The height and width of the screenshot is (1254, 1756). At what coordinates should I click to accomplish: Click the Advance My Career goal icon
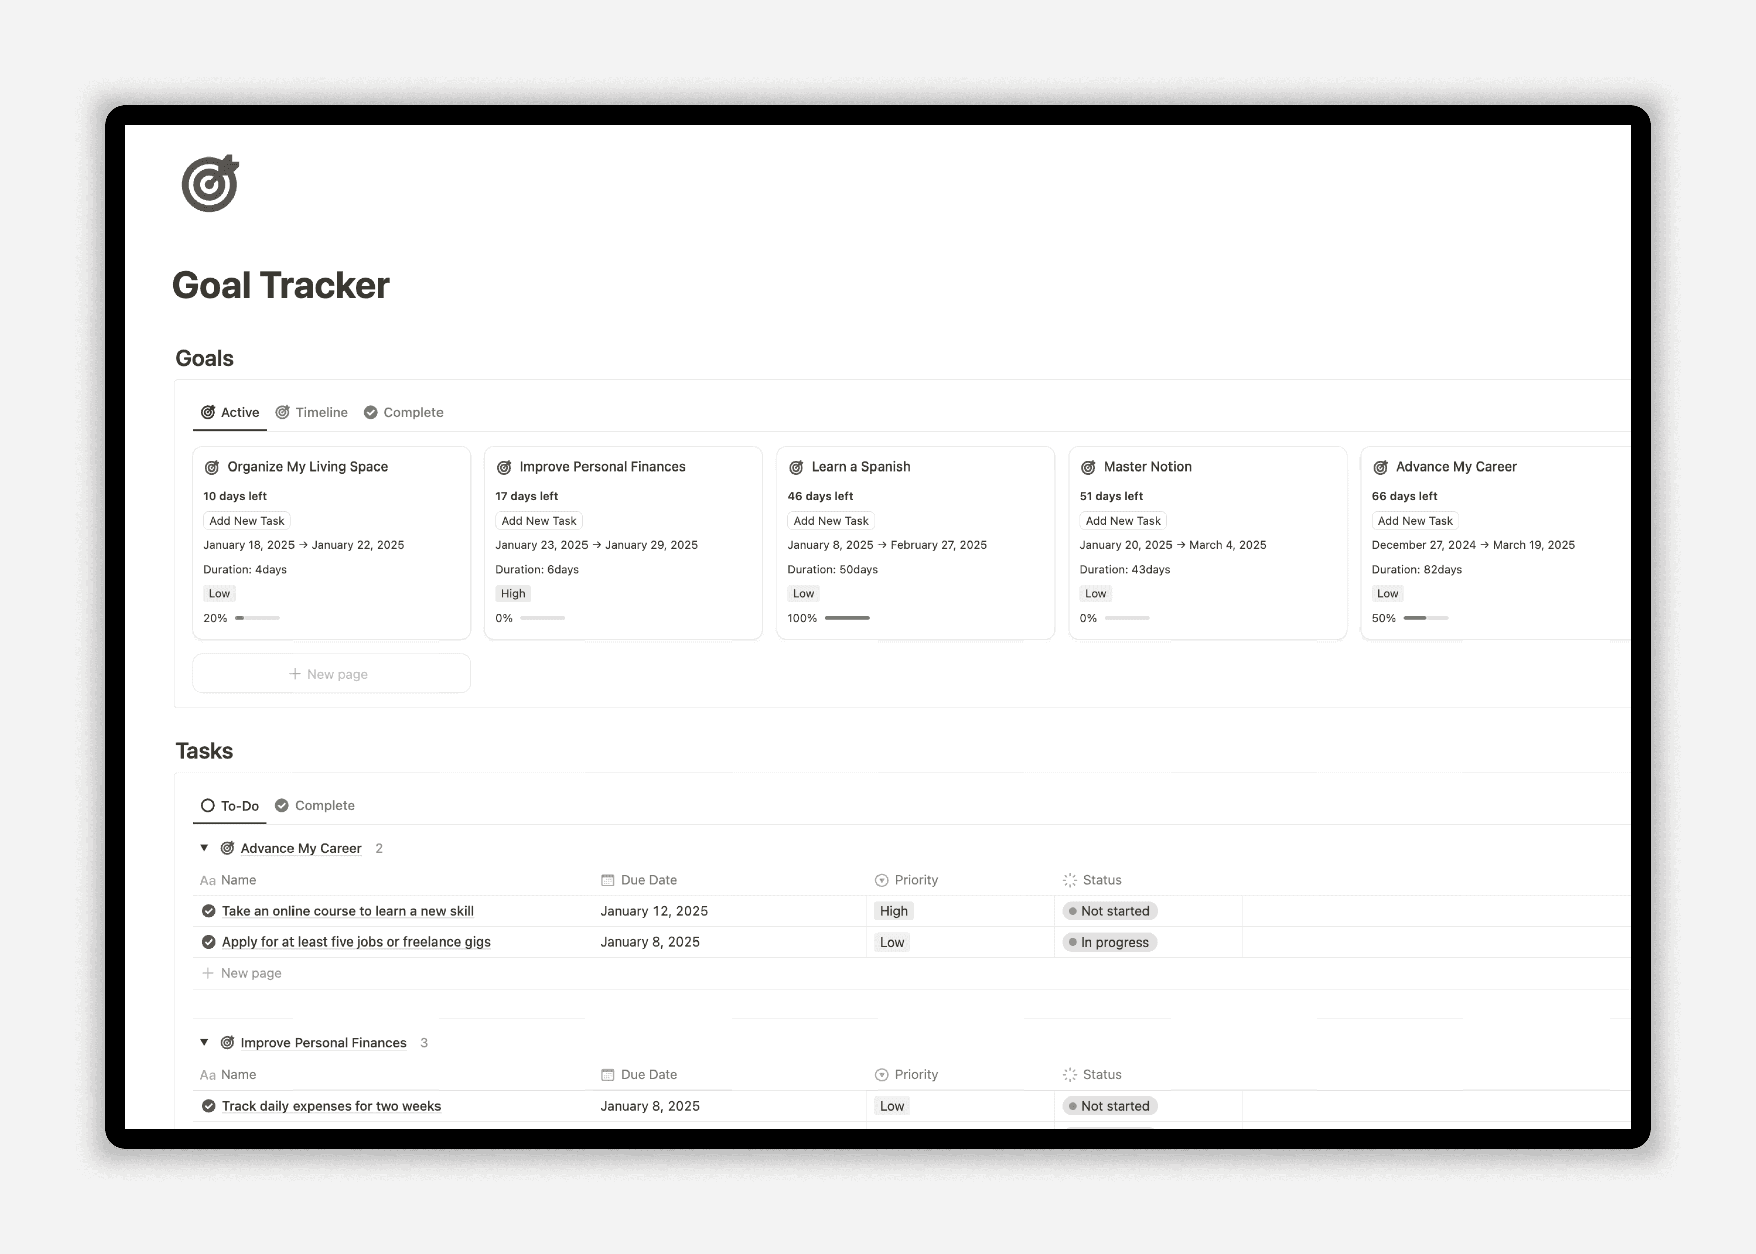click(x=1380, y=467)
